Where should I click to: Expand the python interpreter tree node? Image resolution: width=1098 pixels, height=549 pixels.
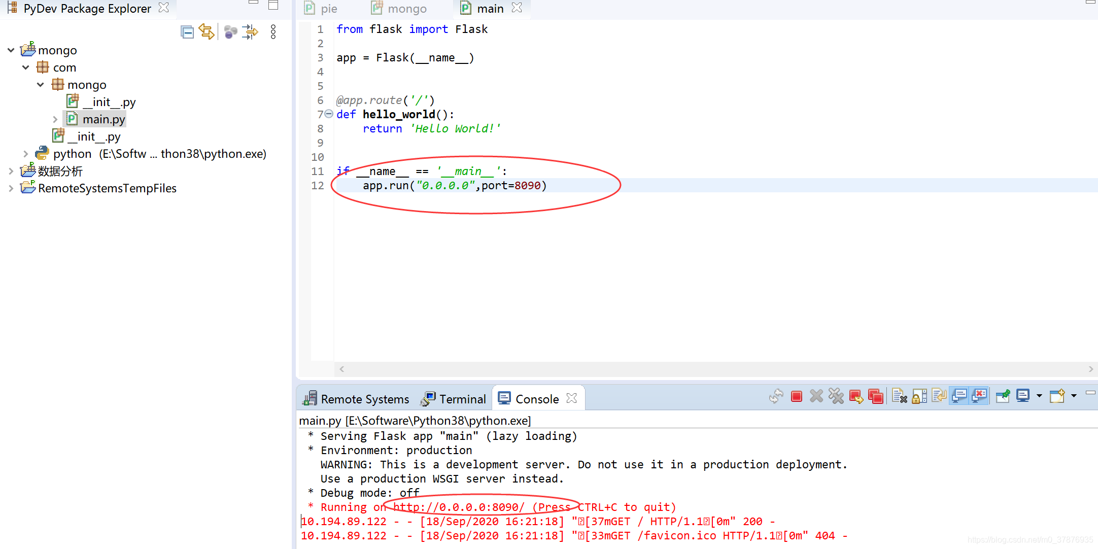pos(25,153)
